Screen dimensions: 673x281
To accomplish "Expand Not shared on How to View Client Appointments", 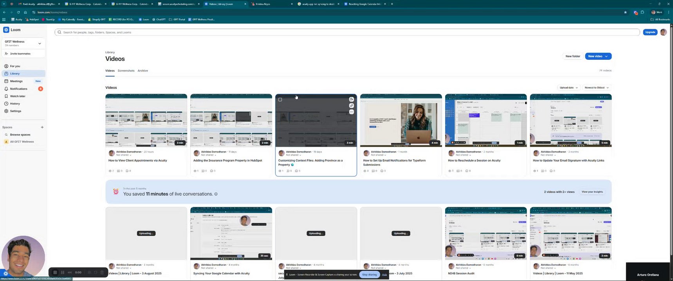I will pos(124,155).
